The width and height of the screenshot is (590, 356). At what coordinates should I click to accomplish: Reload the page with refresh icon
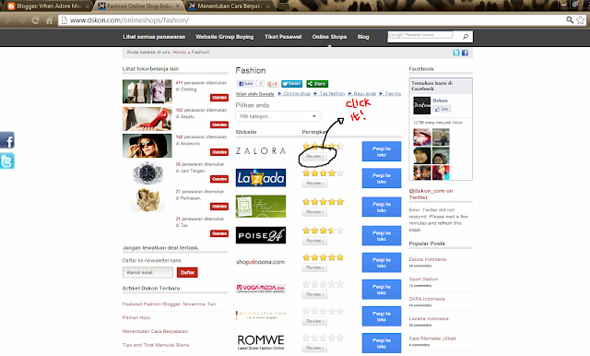coord(35,20)
